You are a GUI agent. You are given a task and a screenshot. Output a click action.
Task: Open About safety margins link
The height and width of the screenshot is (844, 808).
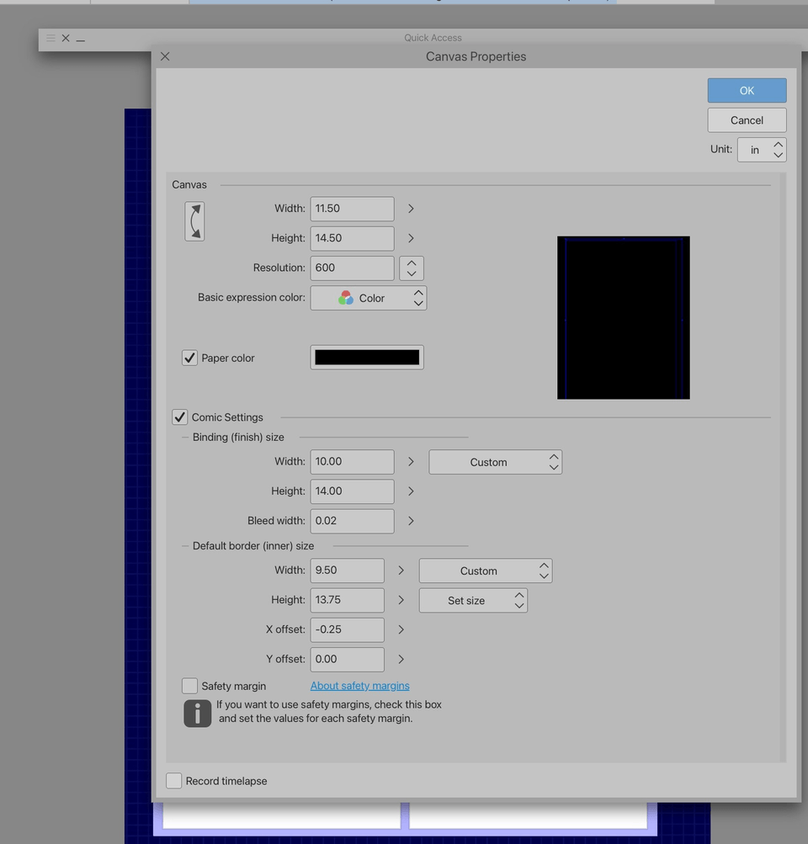359,686
